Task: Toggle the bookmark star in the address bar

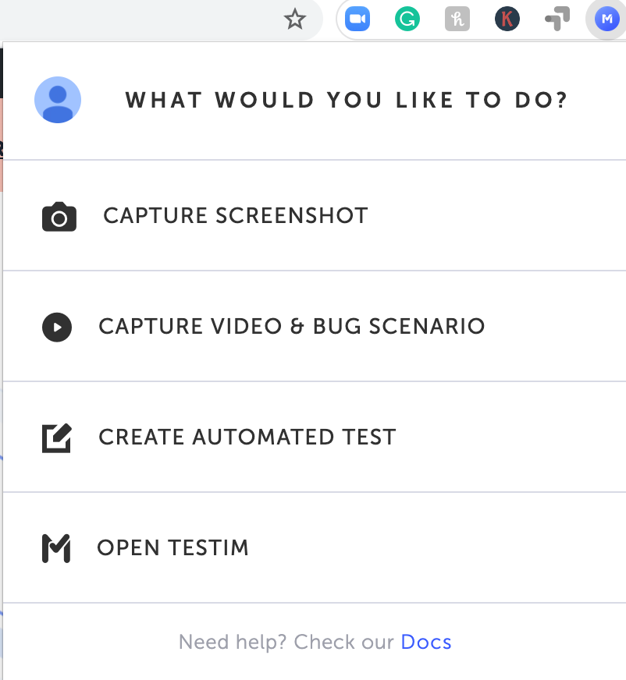Action: [x=294, y=19]
